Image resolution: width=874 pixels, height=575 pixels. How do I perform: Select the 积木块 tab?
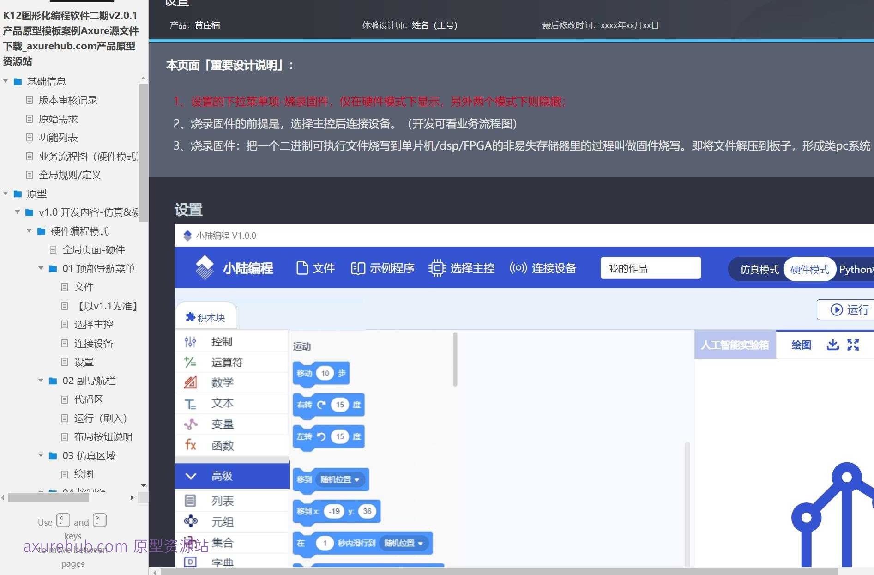206,317
